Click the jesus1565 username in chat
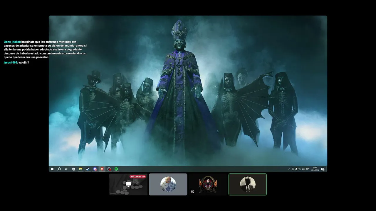The image size is (376, 211). pyautogui.click(x=11, y=63)
